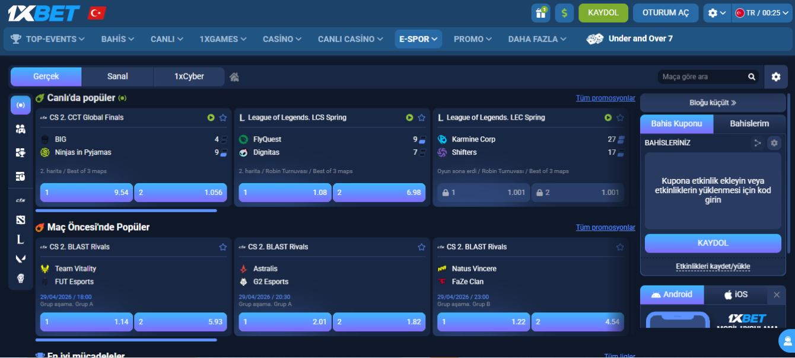Close the mobile app banner
The width and height of the screenshot is (795, 358).
coord(777,295)
